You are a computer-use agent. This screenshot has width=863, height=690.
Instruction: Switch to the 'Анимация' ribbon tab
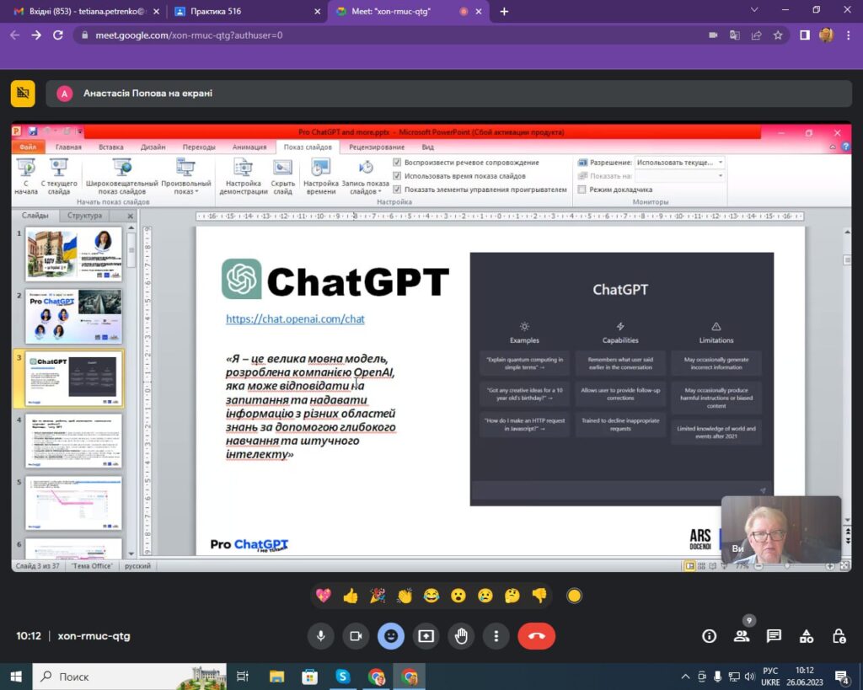point(249,147)
